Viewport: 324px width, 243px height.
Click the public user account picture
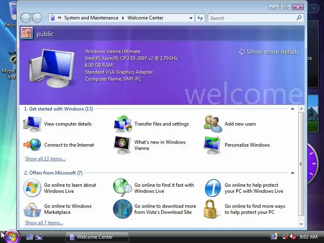coord(27,33)
